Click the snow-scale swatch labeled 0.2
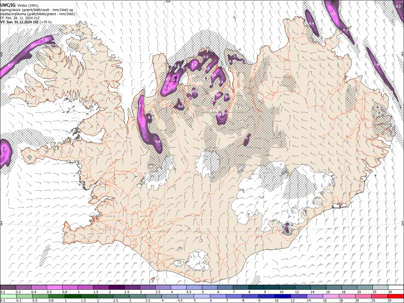This screenshot has height=303, width=404. point(8,288)
